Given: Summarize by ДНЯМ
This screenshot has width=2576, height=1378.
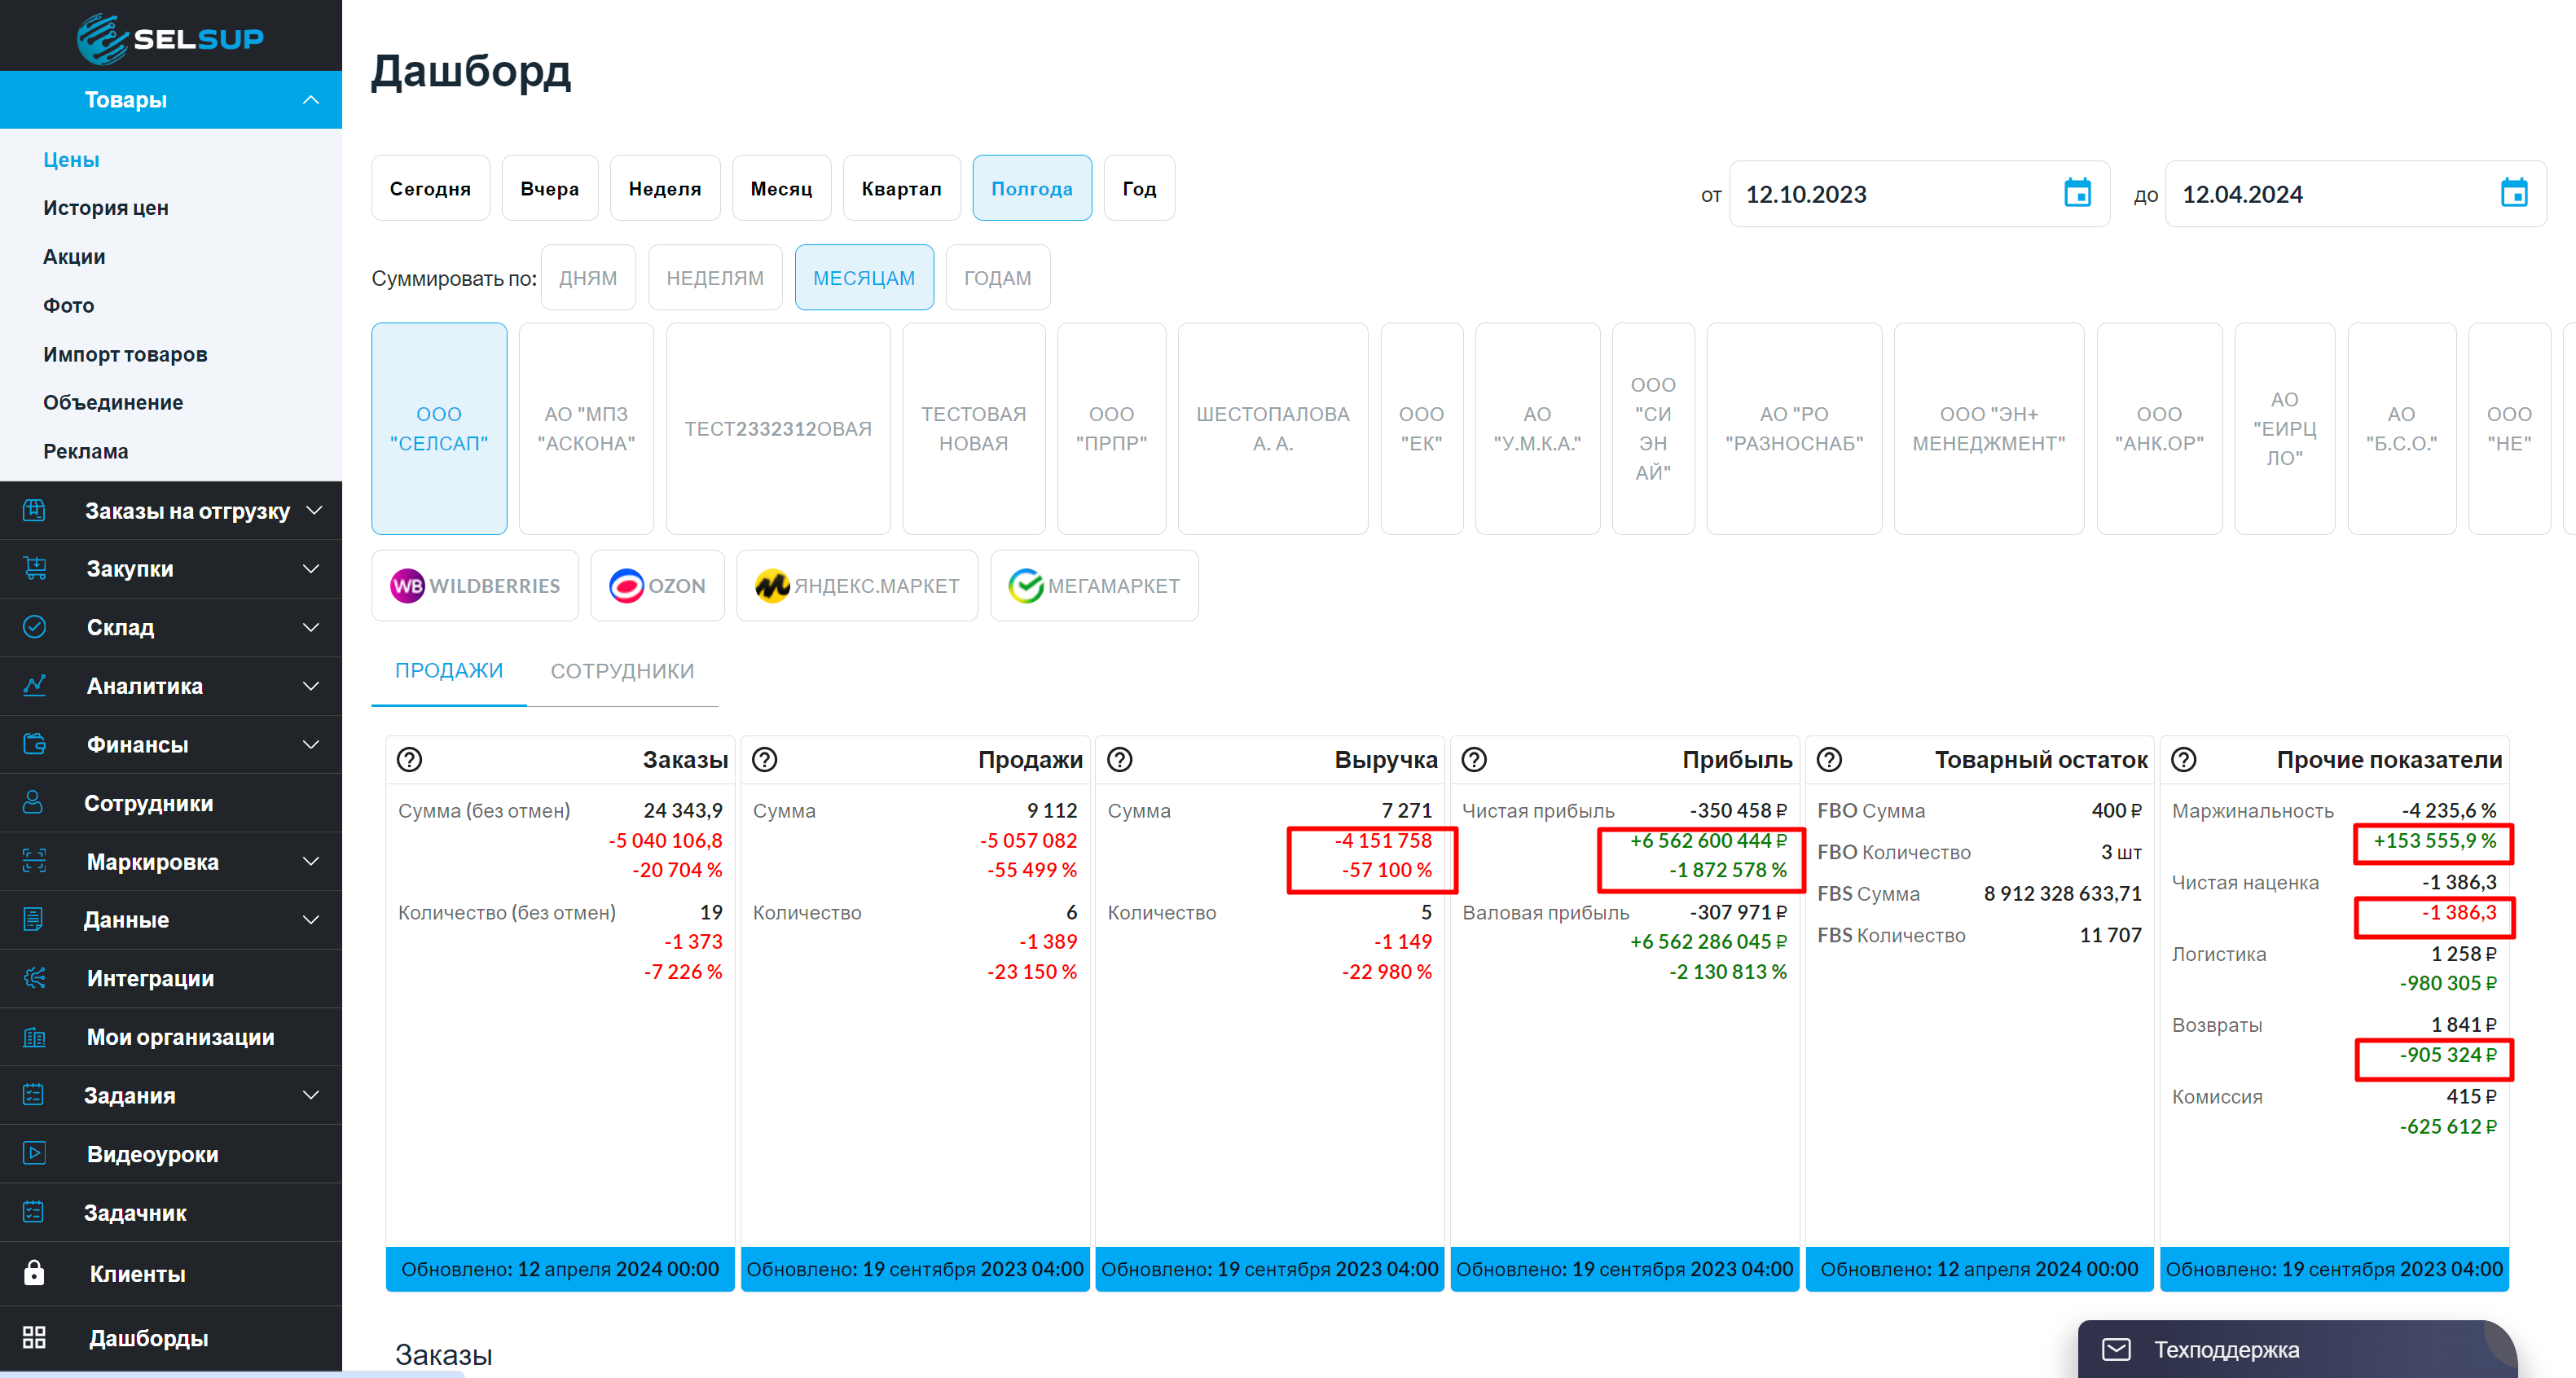Looking at the screenshot, I should (588, 278).
